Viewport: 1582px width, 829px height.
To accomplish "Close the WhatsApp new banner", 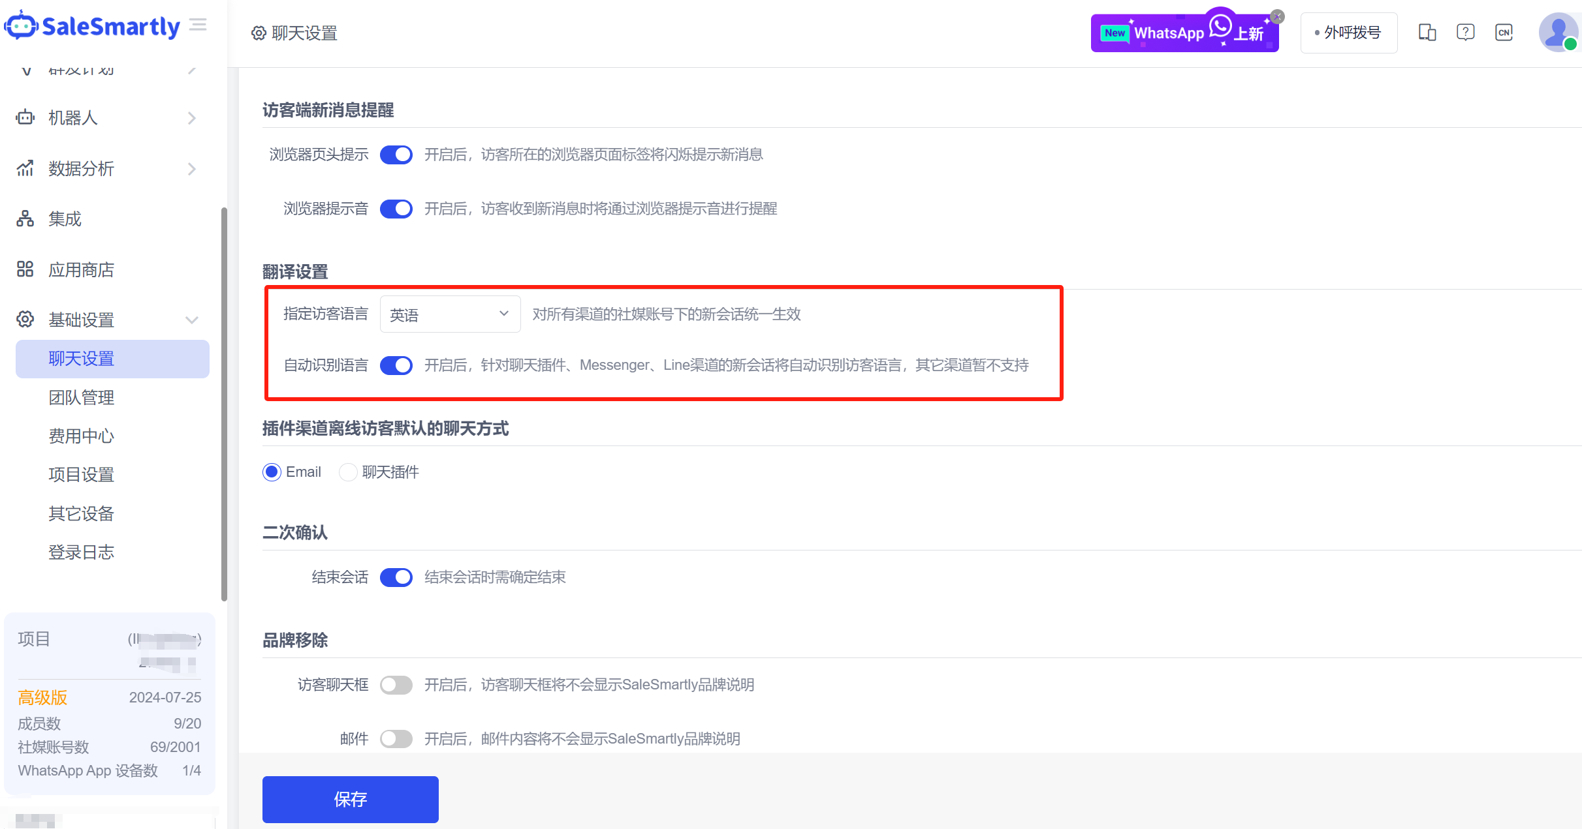I will 1278,17.
